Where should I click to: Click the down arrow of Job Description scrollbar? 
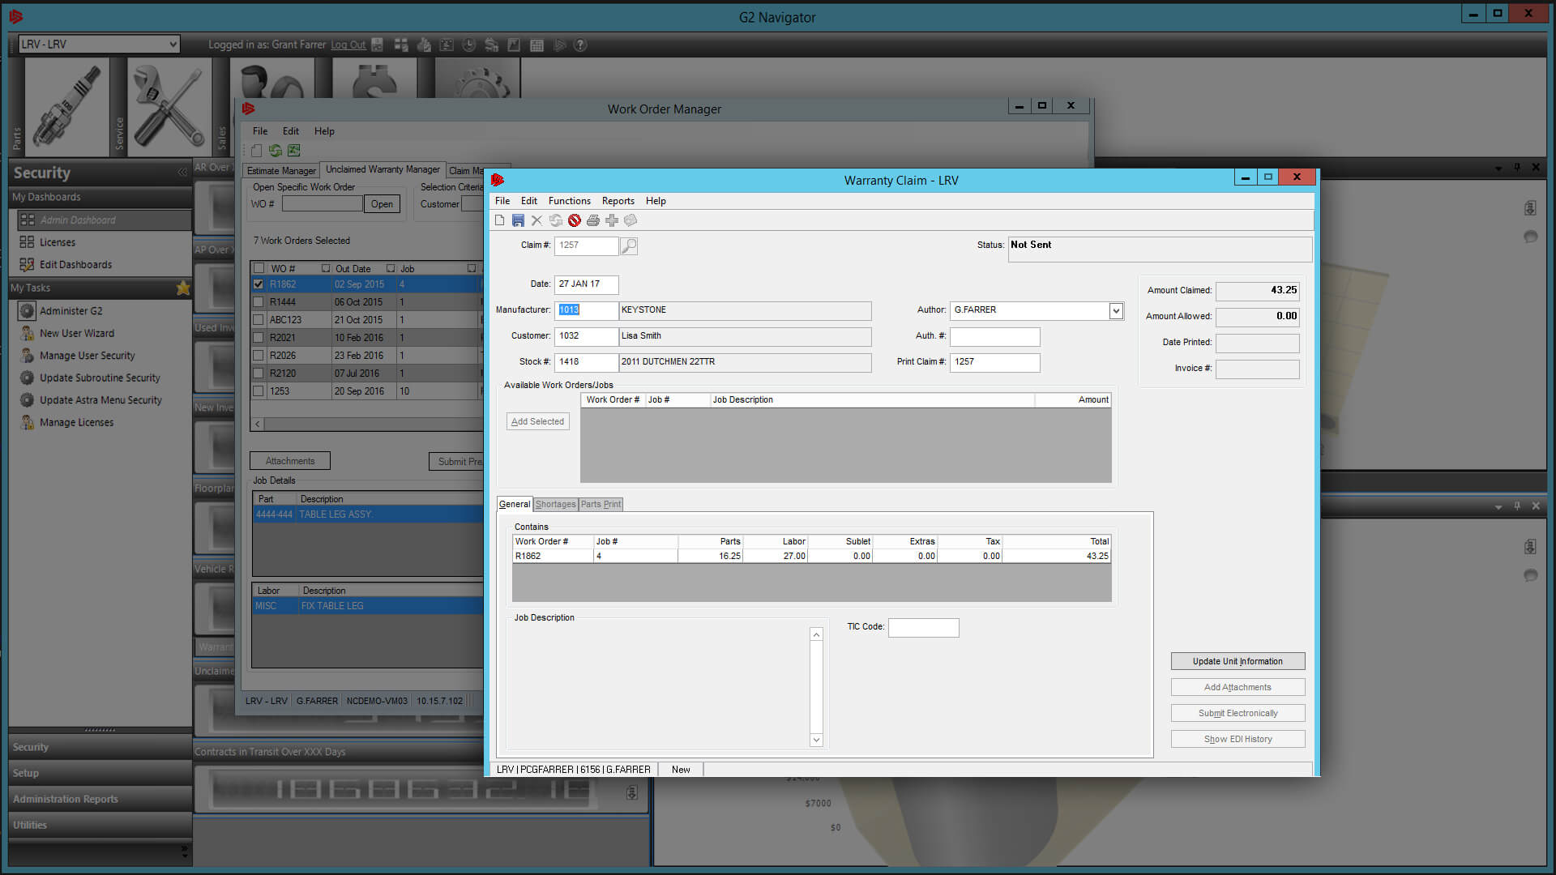coord(816,740)
